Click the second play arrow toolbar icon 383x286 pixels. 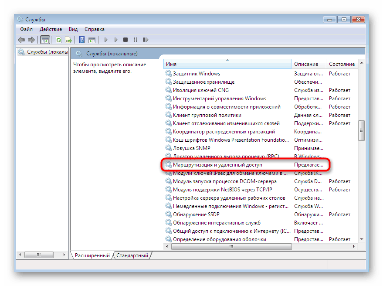(116, 40)
